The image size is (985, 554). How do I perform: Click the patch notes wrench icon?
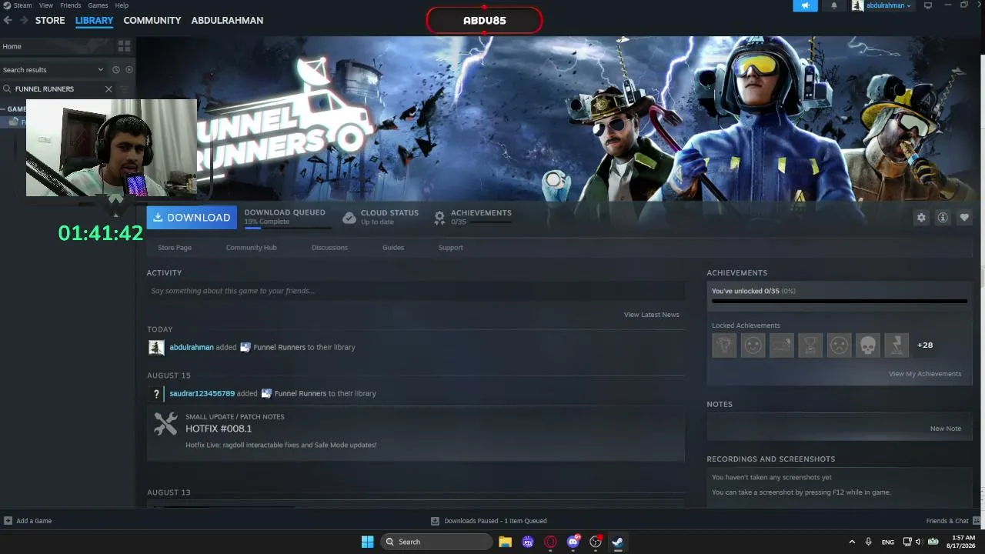pyautogui.click(x=165, y=424)
